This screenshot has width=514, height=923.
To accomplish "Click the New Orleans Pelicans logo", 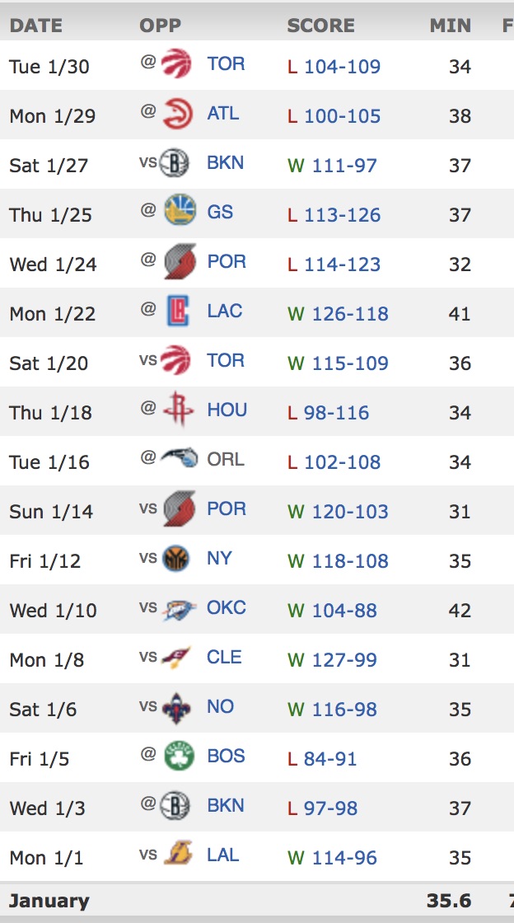I will (177, 706).
